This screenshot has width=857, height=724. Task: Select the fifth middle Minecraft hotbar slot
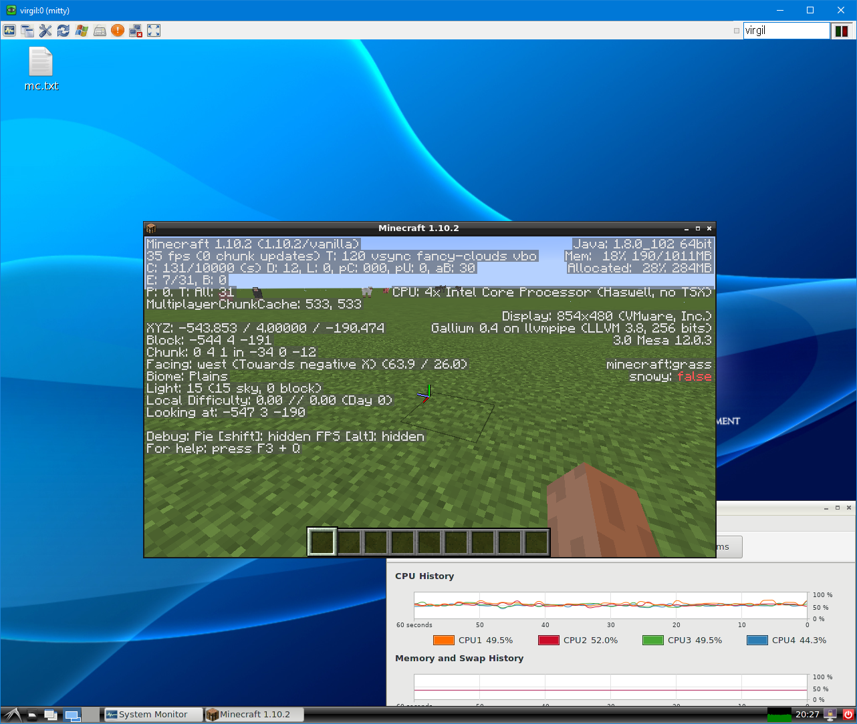pos(429,542)
